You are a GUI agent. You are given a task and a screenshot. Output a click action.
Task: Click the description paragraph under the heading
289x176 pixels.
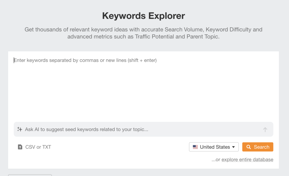point(143,29)
